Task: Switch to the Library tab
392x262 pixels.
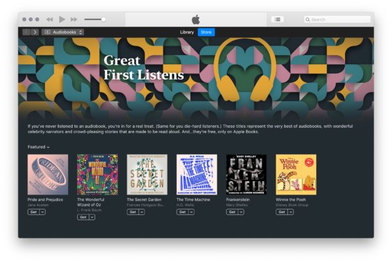Action: click(187, 32)
